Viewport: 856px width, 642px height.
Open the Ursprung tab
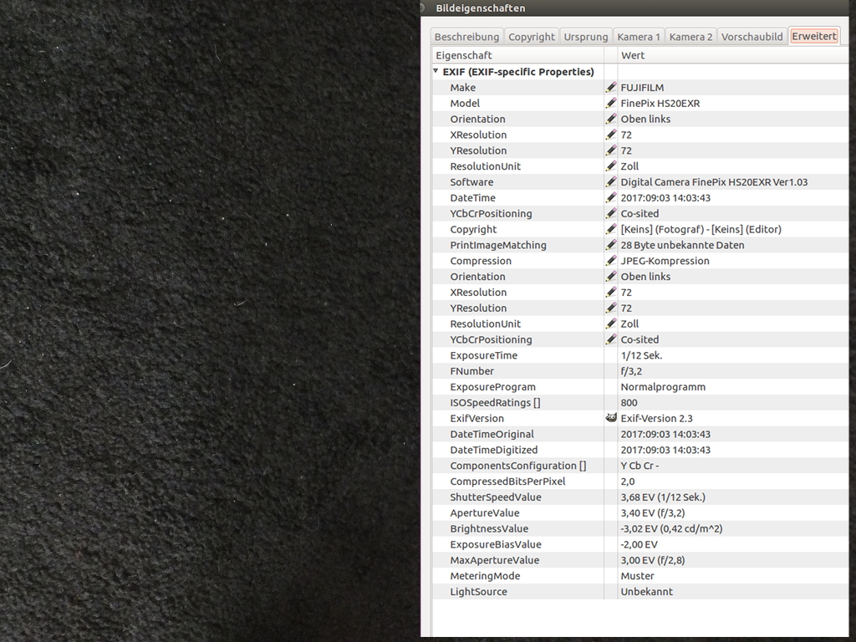pyautogui.click(x=585, y=37)
